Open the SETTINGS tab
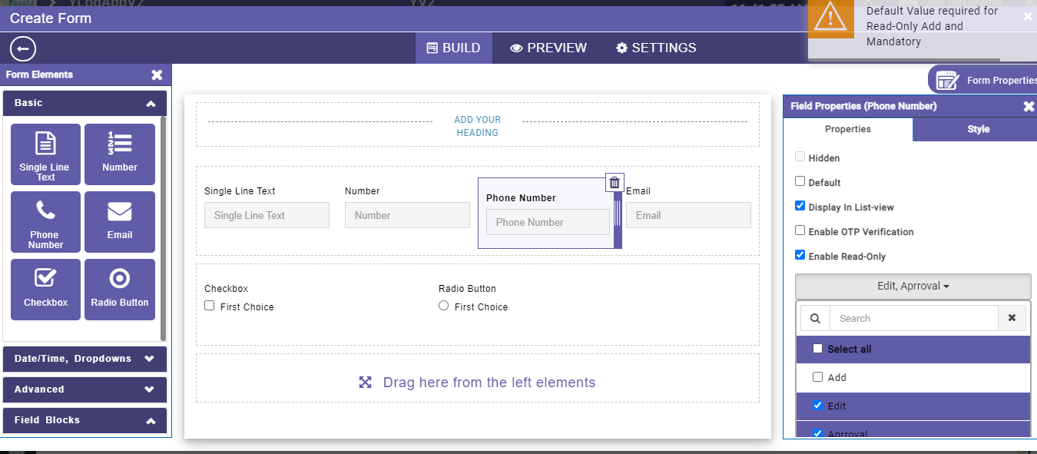Image resolution: width=1037 pixels, height=454 pixels. [656, 48]
